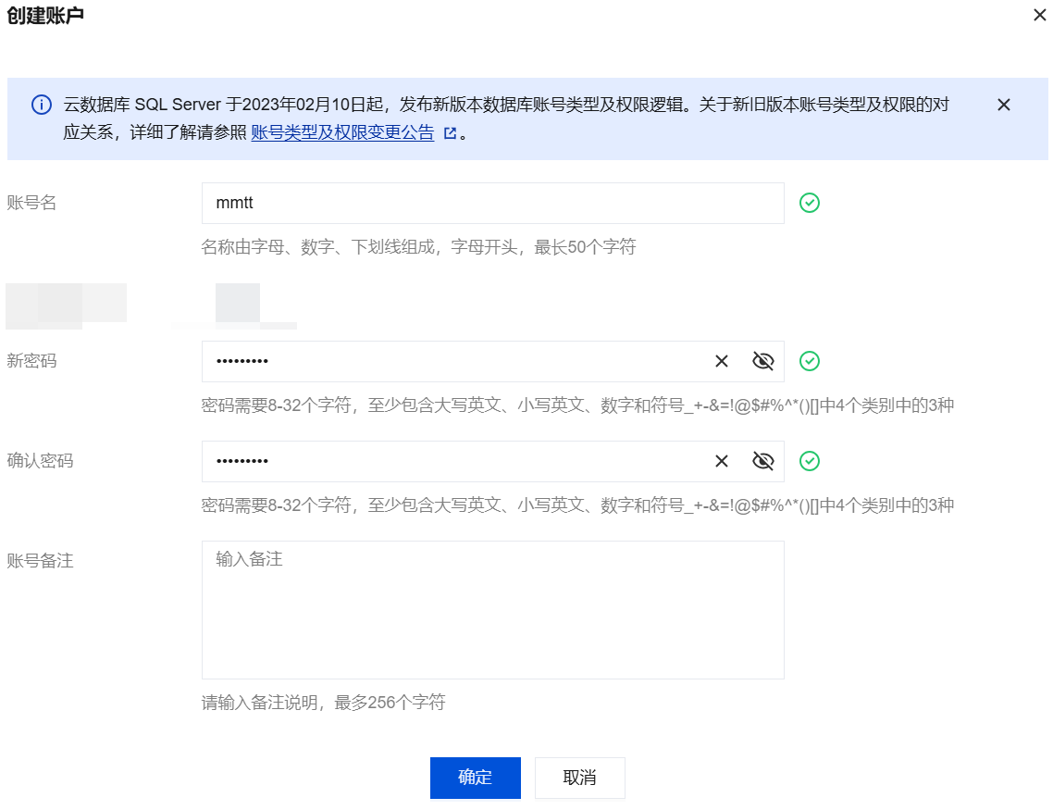This screenshot has width=1053, height=810.
Task: Click the green checkmark beside 确认密码 field
Action: pyautogui.click(x=810, y=461)
